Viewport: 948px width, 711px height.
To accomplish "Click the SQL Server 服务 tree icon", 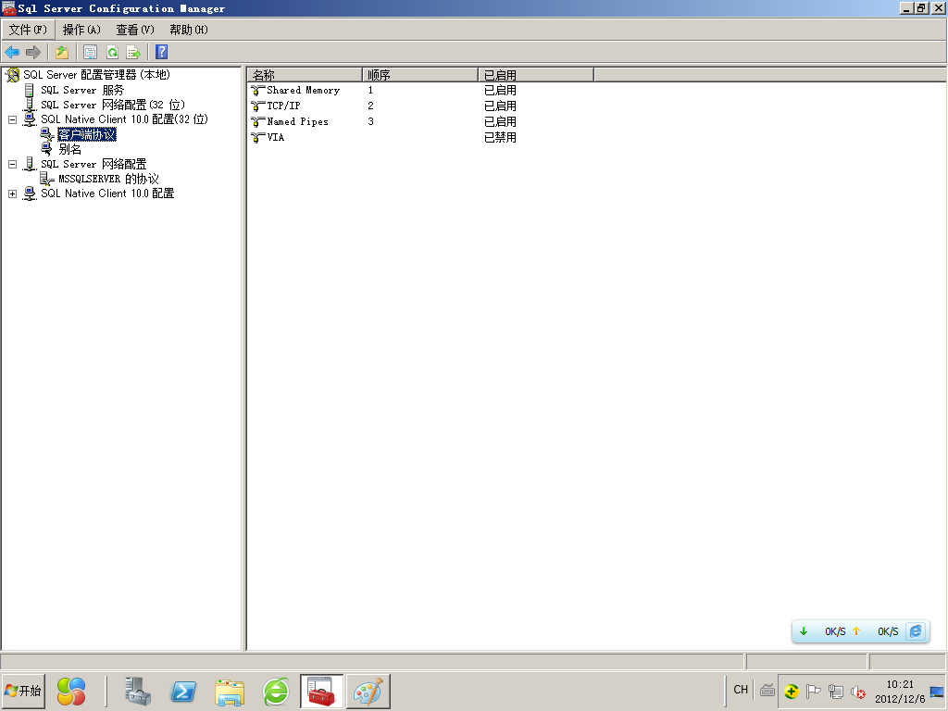I will coord(29,90).
